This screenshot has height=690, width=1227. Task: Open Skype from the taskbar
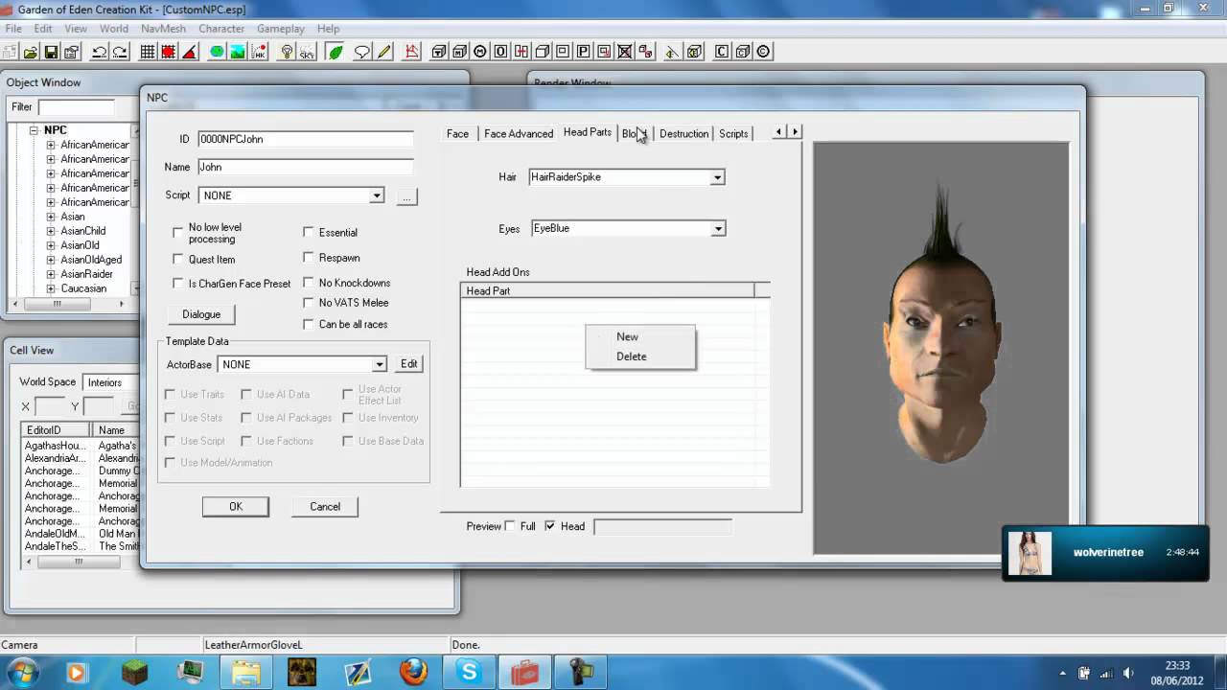click(x=470, y=672)
